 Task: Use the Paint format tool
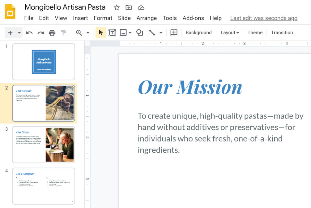pos(63,32)
